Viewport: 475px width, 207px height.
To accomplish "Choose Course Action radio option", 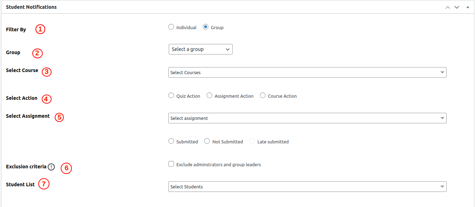I will pyautogui.click(x=263, y=96).
